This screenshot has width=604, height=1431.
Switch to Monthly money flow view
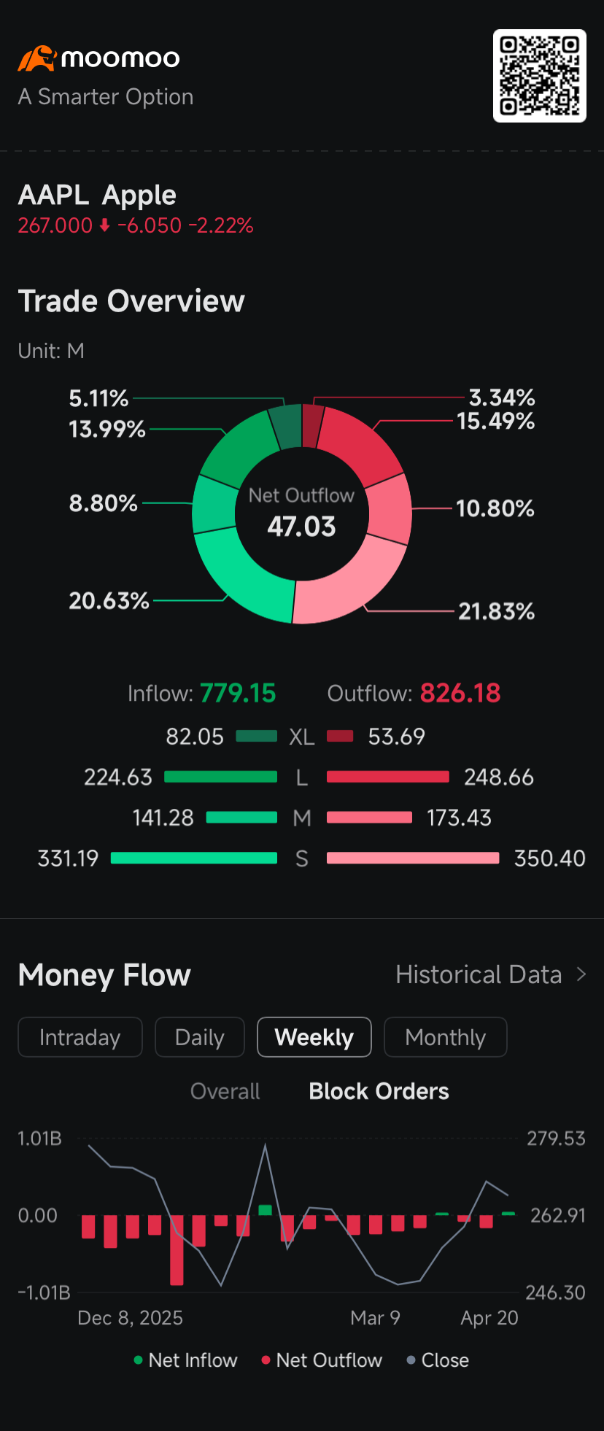(446, 1037)
